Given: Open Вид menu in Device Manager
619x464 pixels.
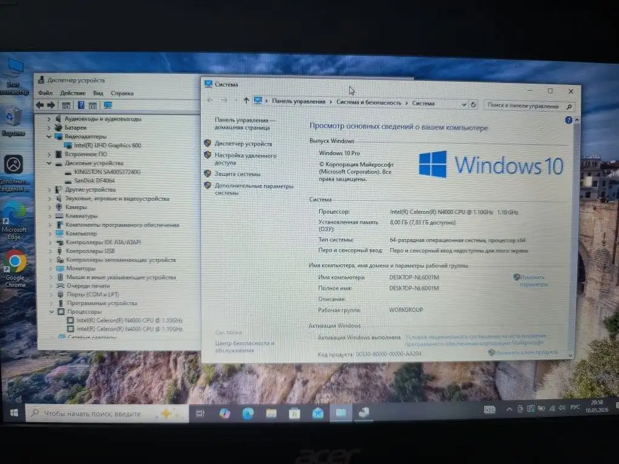Looking at the screenshot, I should coord(98,93).
